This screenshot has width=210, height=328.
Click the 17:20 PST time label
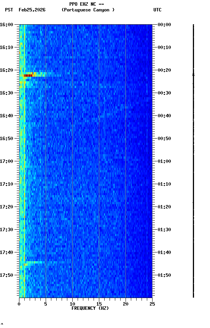point(6,207)
